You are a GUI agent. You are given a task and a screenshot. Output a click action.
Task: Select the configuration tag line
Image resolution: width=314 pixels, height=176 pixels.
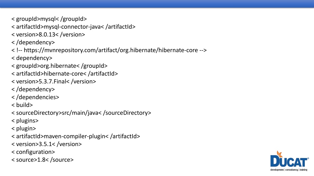point(33,152)
